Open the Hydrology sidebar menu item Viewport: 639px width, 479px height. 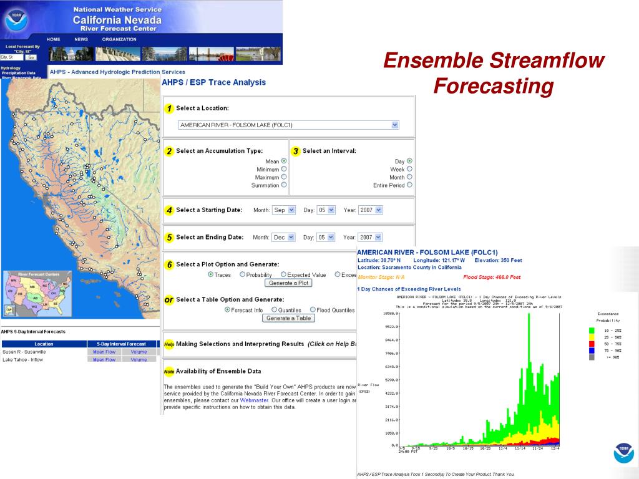(x=11, y=68)
